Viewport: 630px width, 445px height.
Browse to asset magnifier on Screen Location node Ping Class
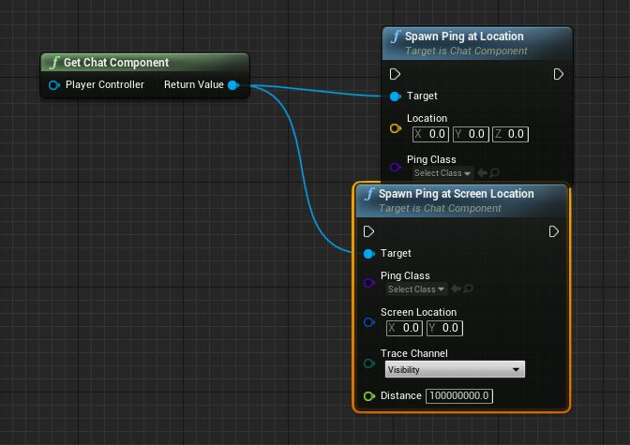(x=468, y=289)
